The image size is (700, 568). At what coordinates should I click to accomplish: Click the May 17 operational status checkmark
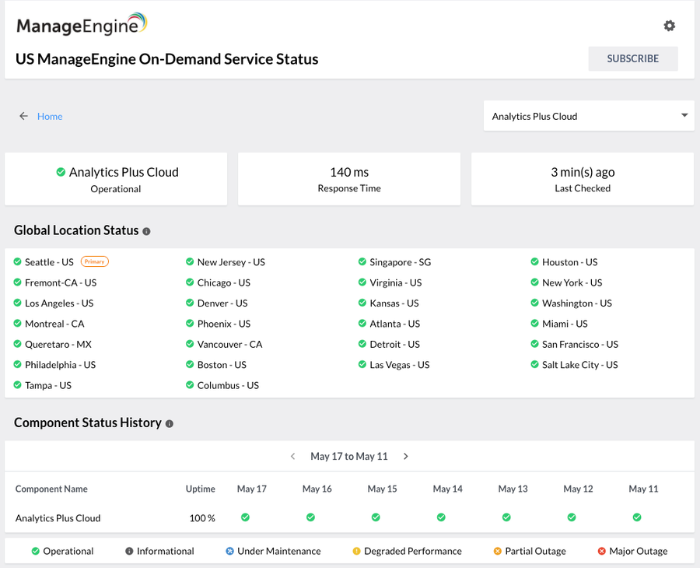coord(245,517)
